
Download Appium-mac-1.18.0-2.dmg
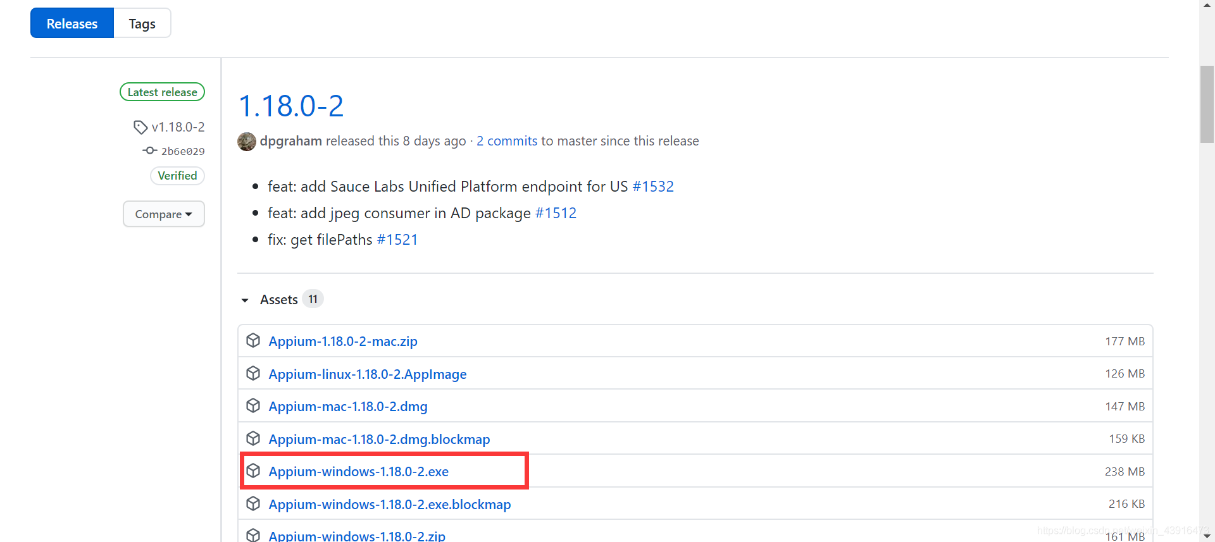pyautogui.click(x=348, y=407)
